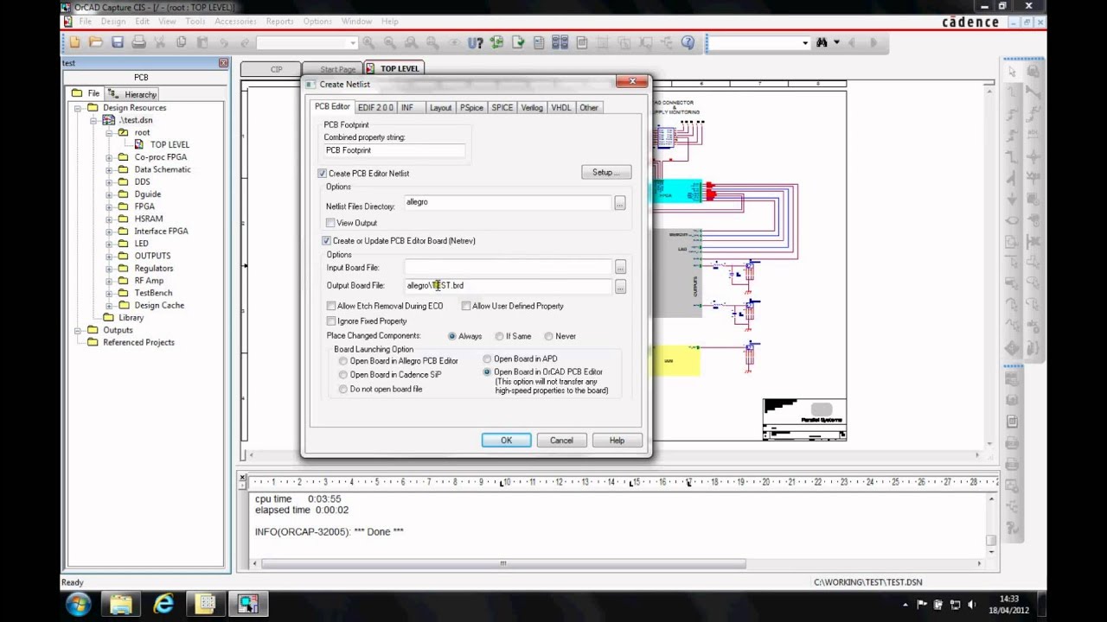Image resolution: width=1107 pixels, height=622 pixels.
Task: Click the Create Netlist toolbar icon
Action: tap(539, 42)
